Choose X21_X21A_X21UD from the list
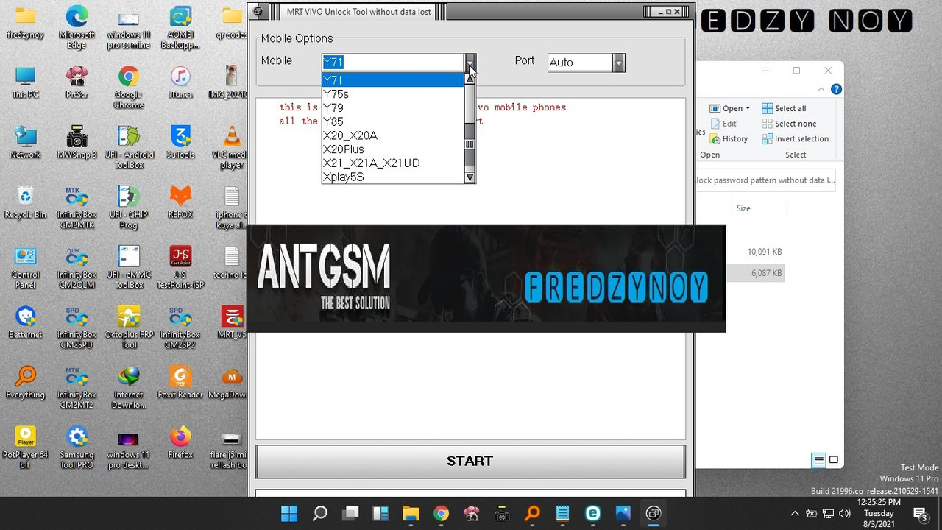The height and width of the screenshot is (530, 942). tap(393, 163)
